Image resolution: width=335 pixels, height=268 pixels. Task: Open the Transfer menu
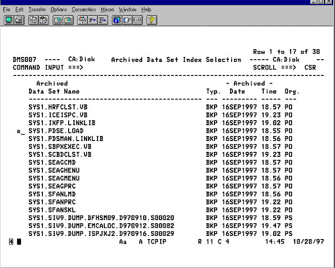pos(37,9)
